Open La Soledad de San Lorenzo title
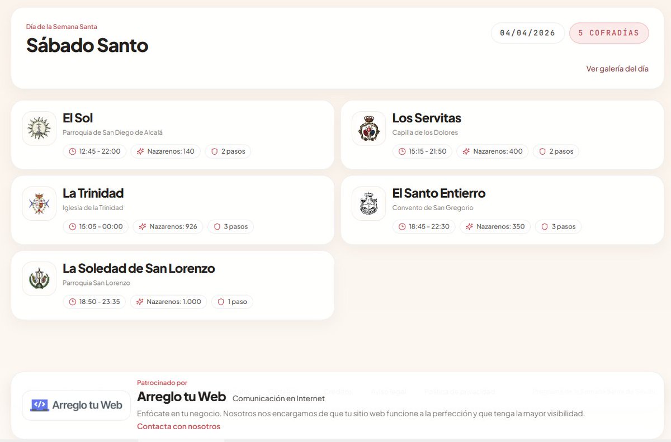671x442 pixels. (x=139, y=268)
